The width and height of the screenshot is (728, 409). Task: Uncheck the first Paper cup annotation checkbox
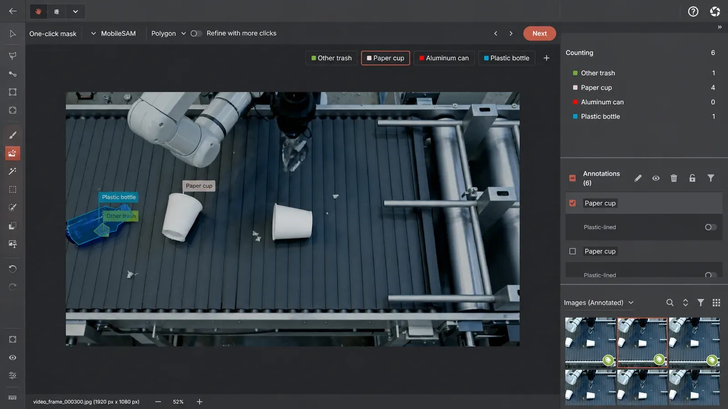[x=572, y=203]
